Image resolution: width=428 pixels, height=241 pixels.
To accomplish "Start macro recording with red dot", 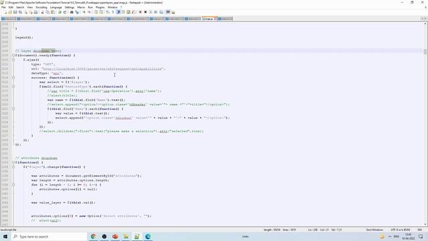I will click(140, 12).
